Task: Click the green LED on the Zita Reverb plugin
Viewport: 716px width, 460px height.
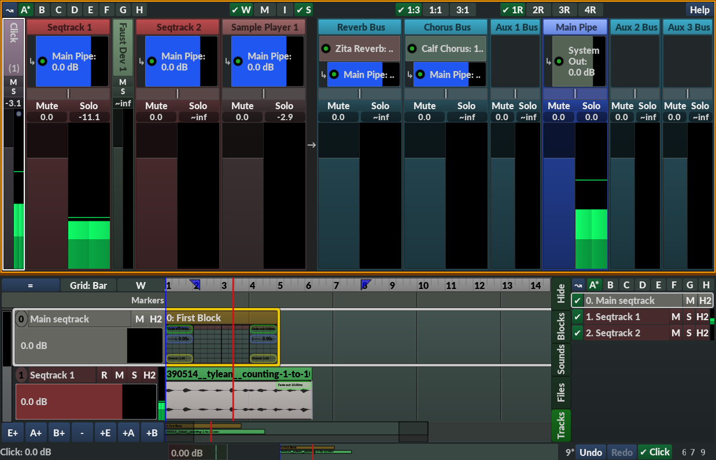Action: click(x=326, y=49)
